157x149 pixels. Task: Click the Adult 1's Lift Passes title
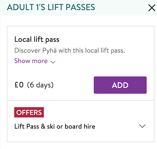51,7
